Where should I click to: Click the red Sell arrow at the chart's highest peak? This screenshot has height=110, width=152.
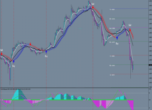click(x=93, y=7)
